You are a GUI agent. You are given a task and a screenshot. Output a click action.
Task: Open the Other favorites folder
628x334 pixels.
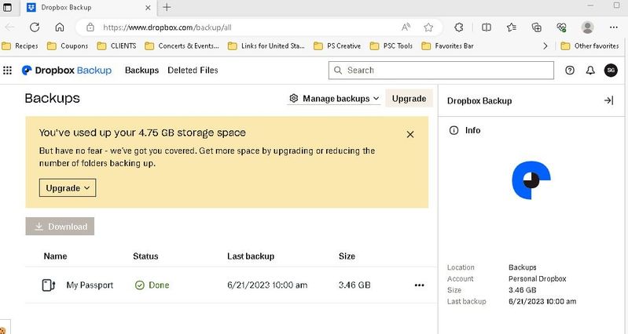click(x=590, y=46)
